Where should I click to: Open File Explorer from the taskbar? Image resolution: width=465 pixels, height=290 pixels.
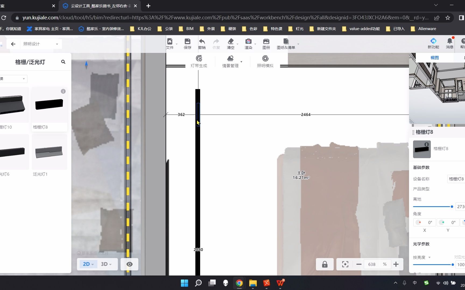tap(253, 283)
